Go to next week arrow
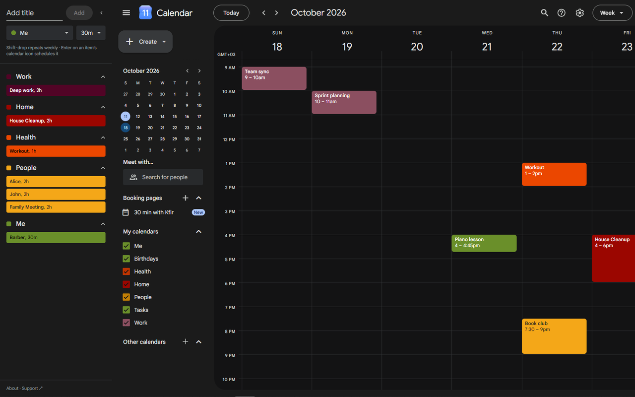 277,13
